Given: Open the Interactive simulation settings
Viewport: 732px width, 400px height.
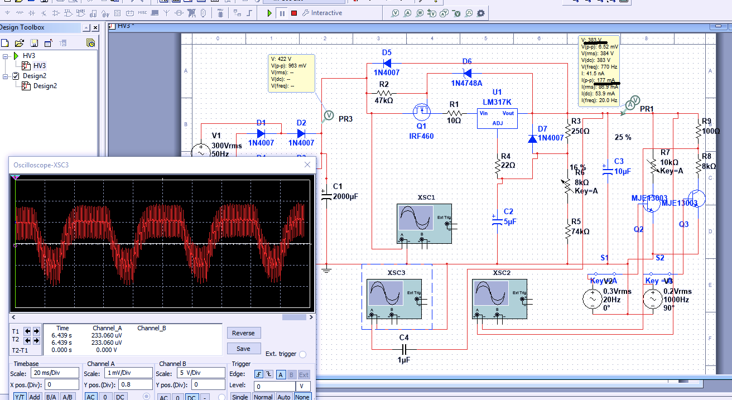Looking at the screenshot, I should click(322, 13).
